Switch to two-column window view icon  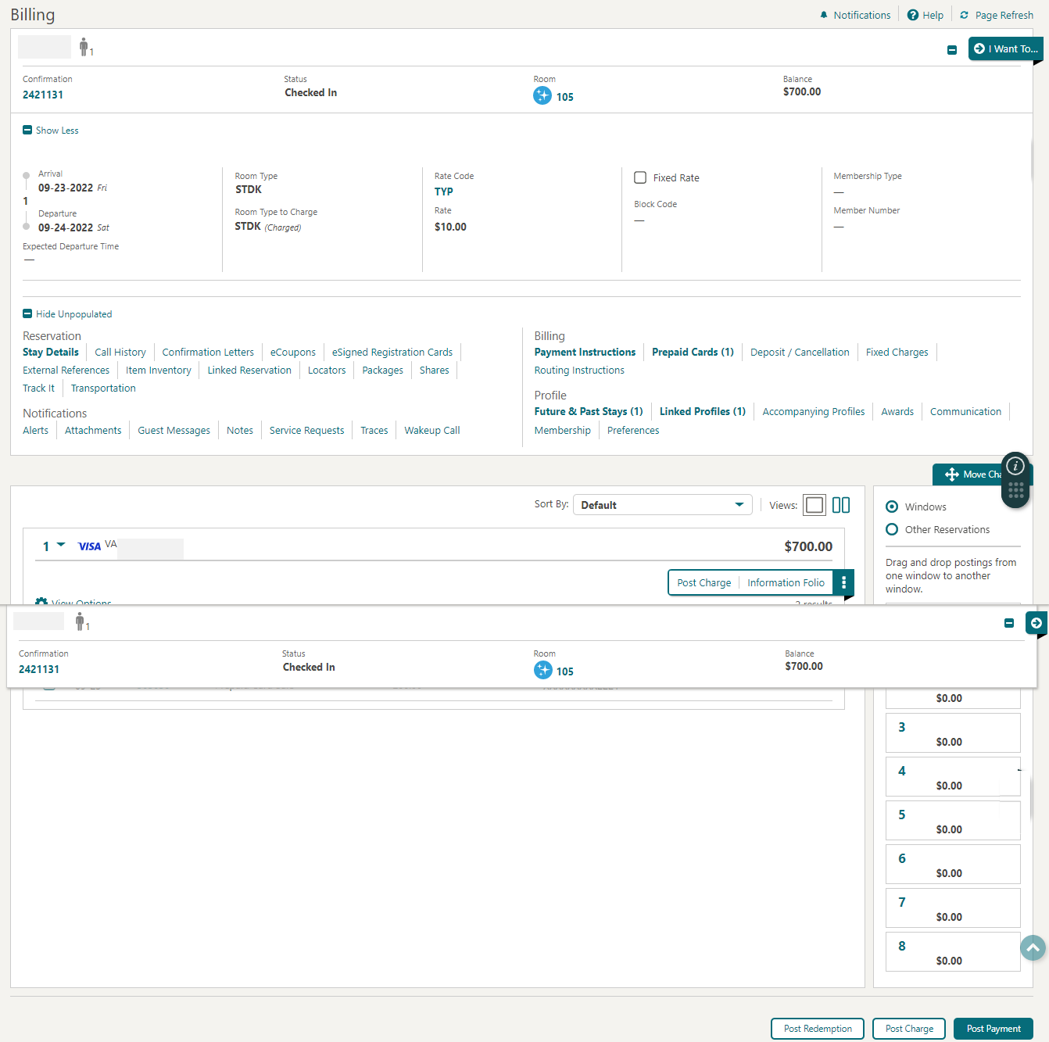coord(841,505)
